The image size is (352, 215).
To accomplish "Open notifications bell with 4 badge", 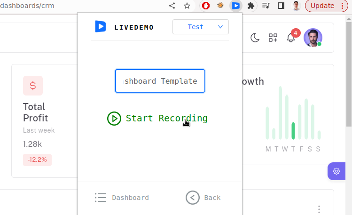I will coord(291,37).
